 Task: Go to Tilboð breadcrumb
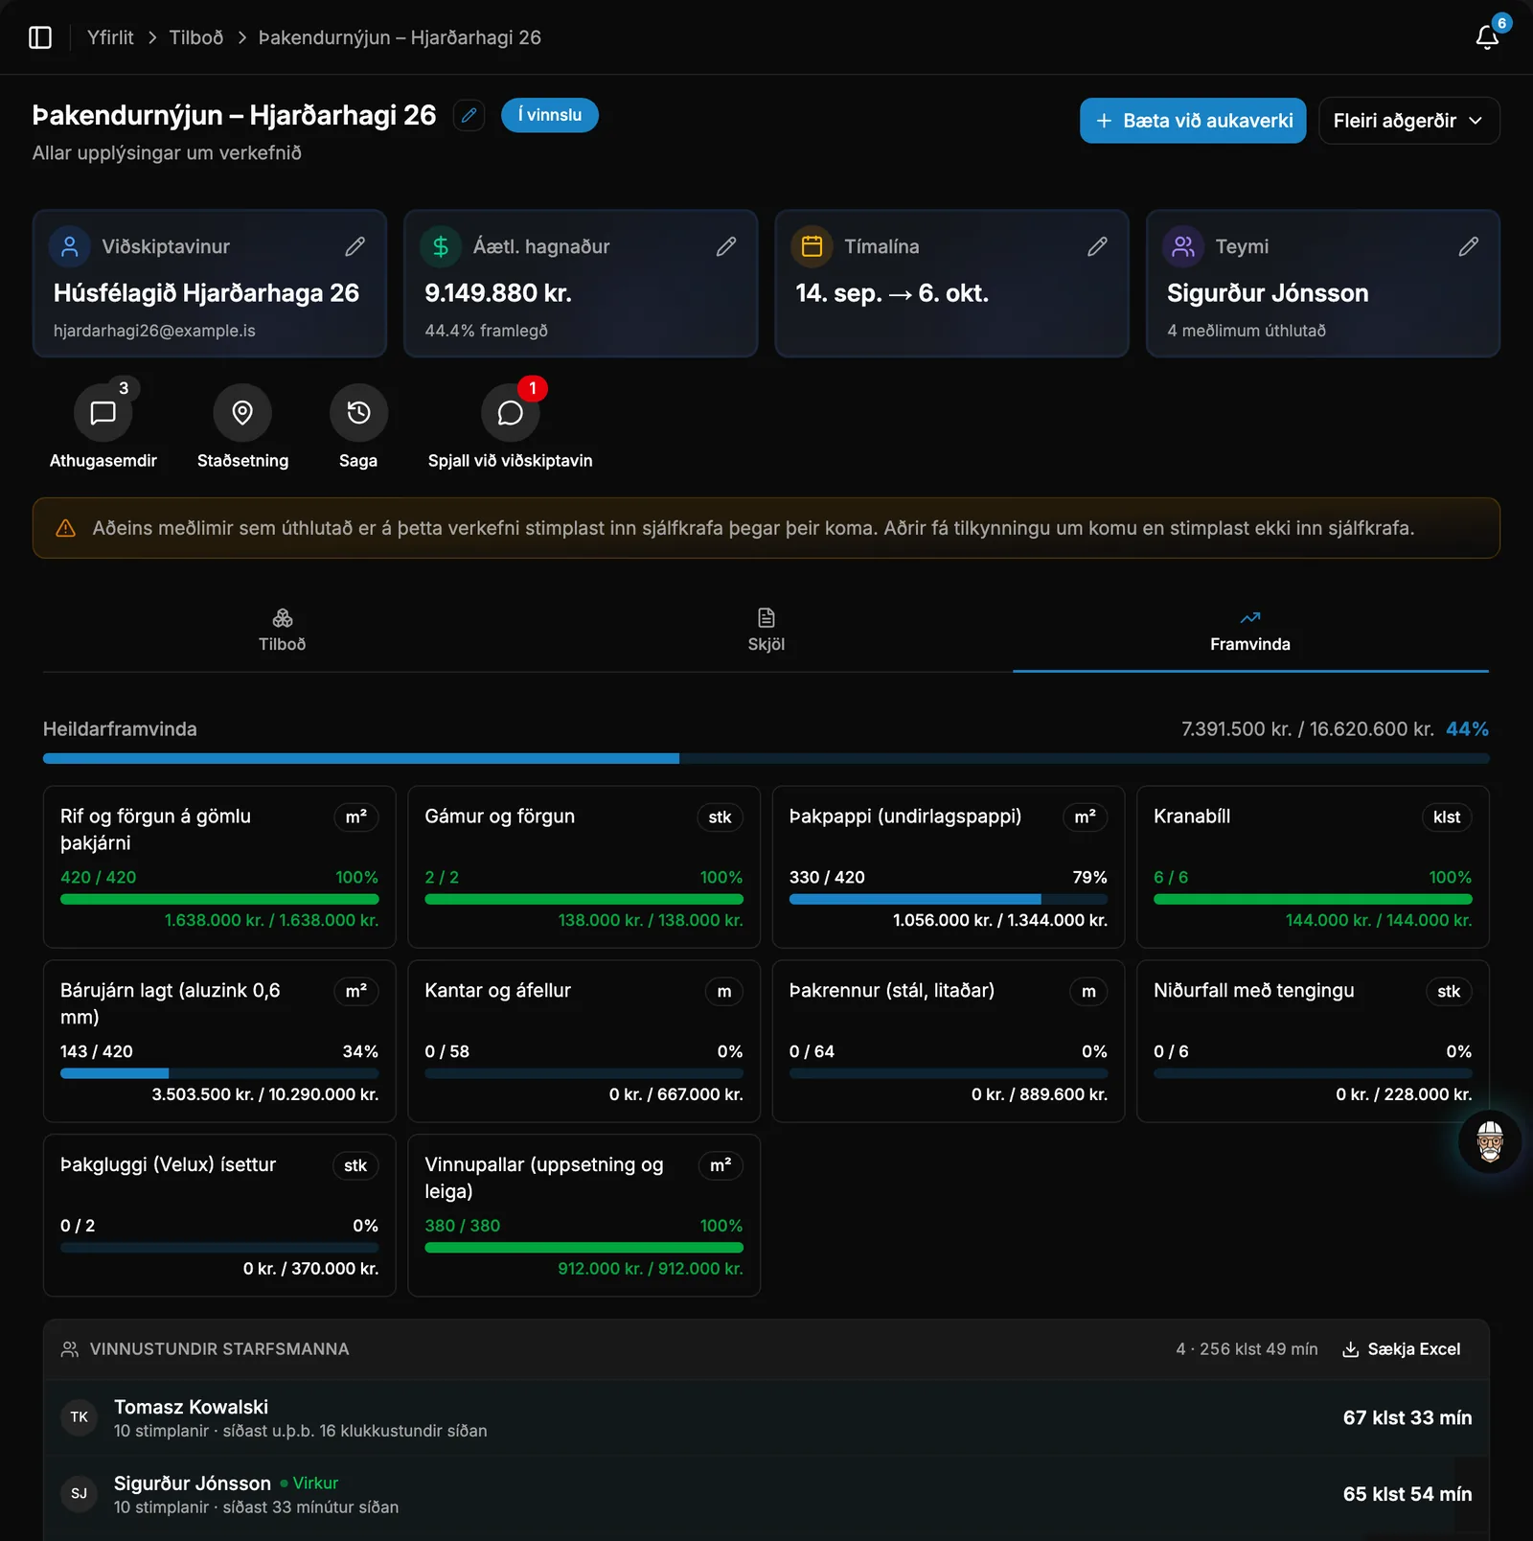[x=196, y=37]
